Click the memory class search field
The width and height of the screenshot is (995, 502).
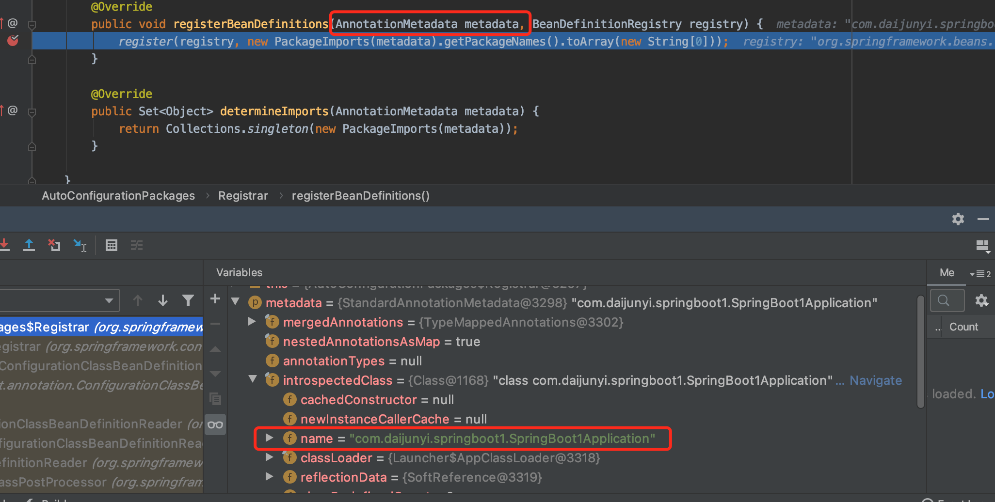tap(947, 301)
